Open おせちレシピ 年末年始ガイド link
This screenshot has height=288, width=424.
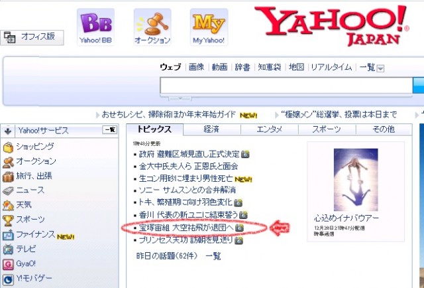tap(169, 115)
